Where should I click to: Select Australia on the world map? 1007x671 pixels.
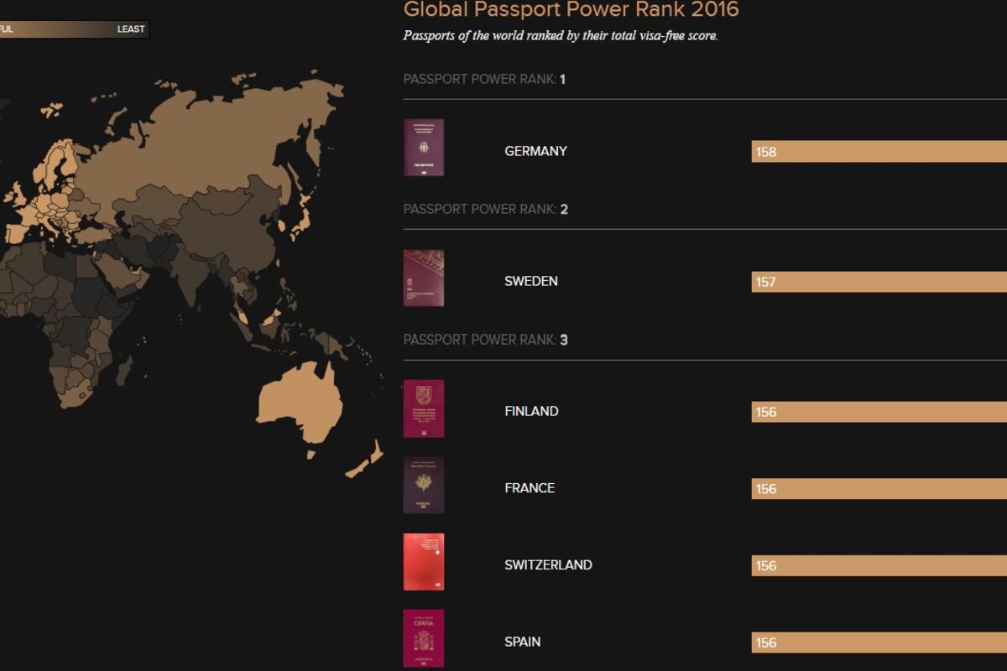[x=302, y=403]
